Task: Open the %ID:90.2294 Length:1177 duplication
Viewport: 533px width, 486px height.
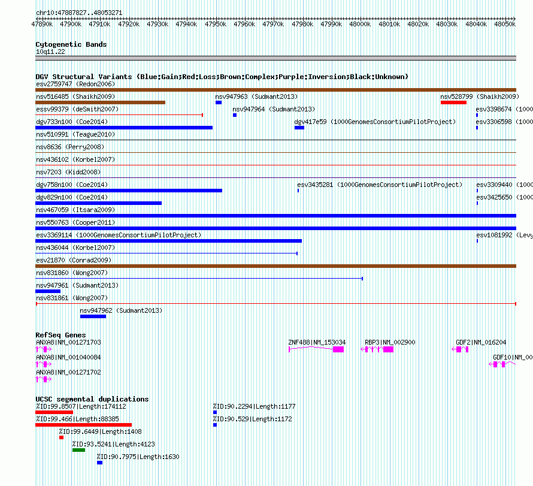Action: click(x=215, y=412)
